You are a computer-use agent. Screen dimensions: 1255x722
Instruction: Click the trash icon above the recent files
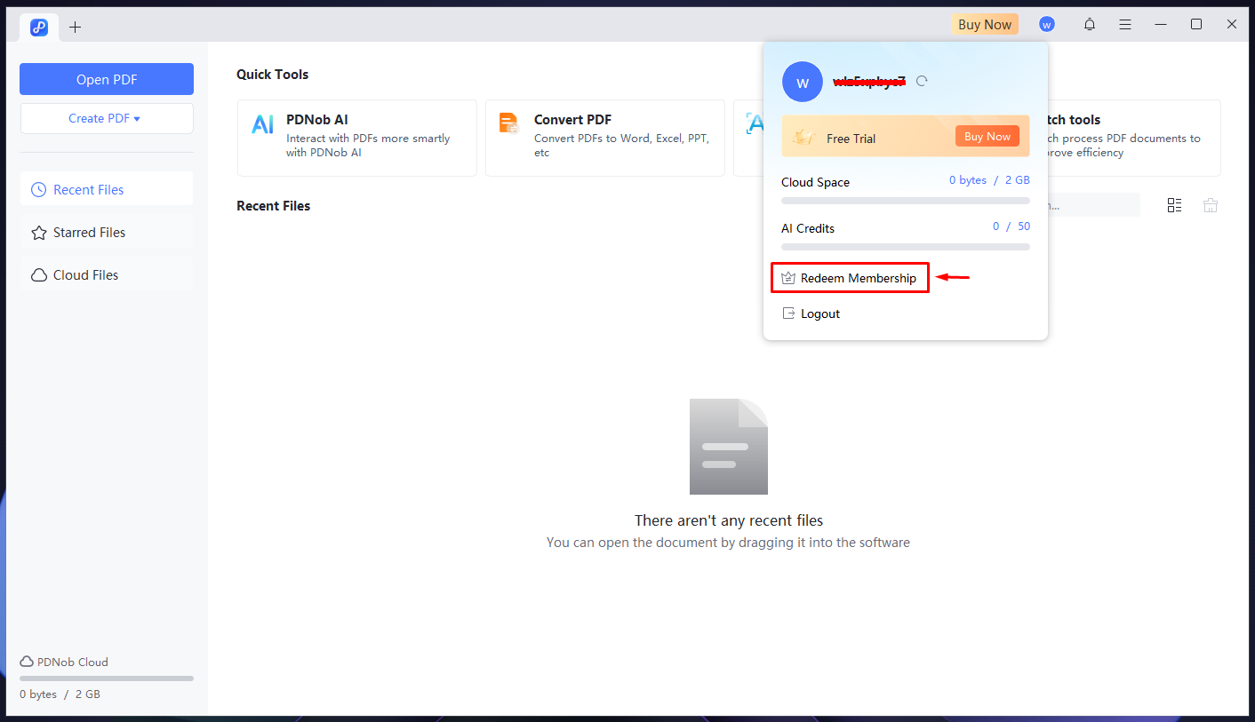pos(1211,205)
